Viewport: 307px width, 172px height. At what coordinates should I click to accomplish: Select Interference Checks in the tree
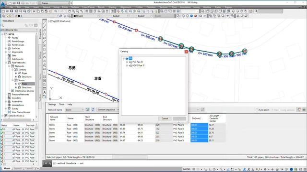click(x=24, y=91)
